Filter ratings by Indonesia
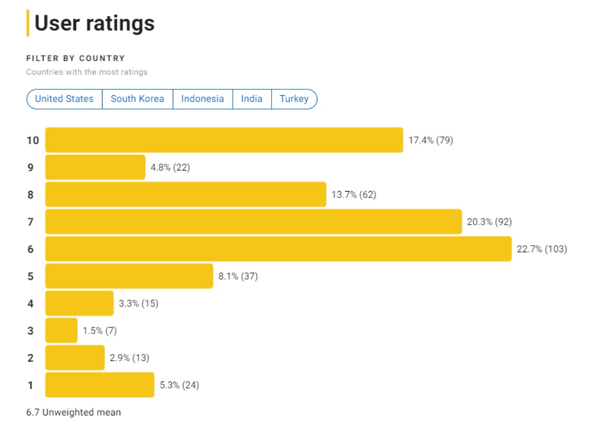Viewport: 590px width, 431px height. 203,99
